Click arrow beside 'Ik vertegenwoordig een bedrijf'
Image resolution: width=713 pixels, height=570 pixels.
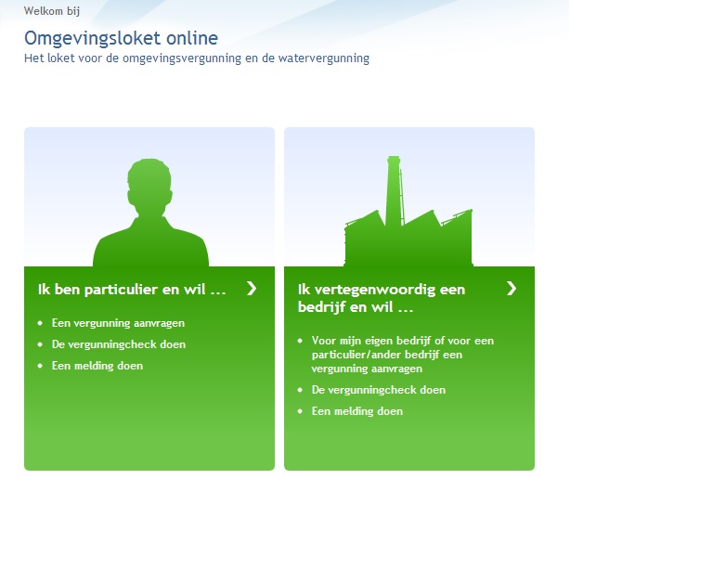click(512, 288)
